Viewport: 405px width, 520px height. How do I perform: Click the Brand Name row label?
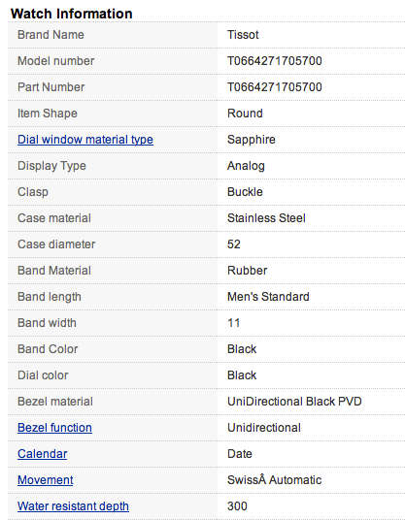(x=51, y=35)
